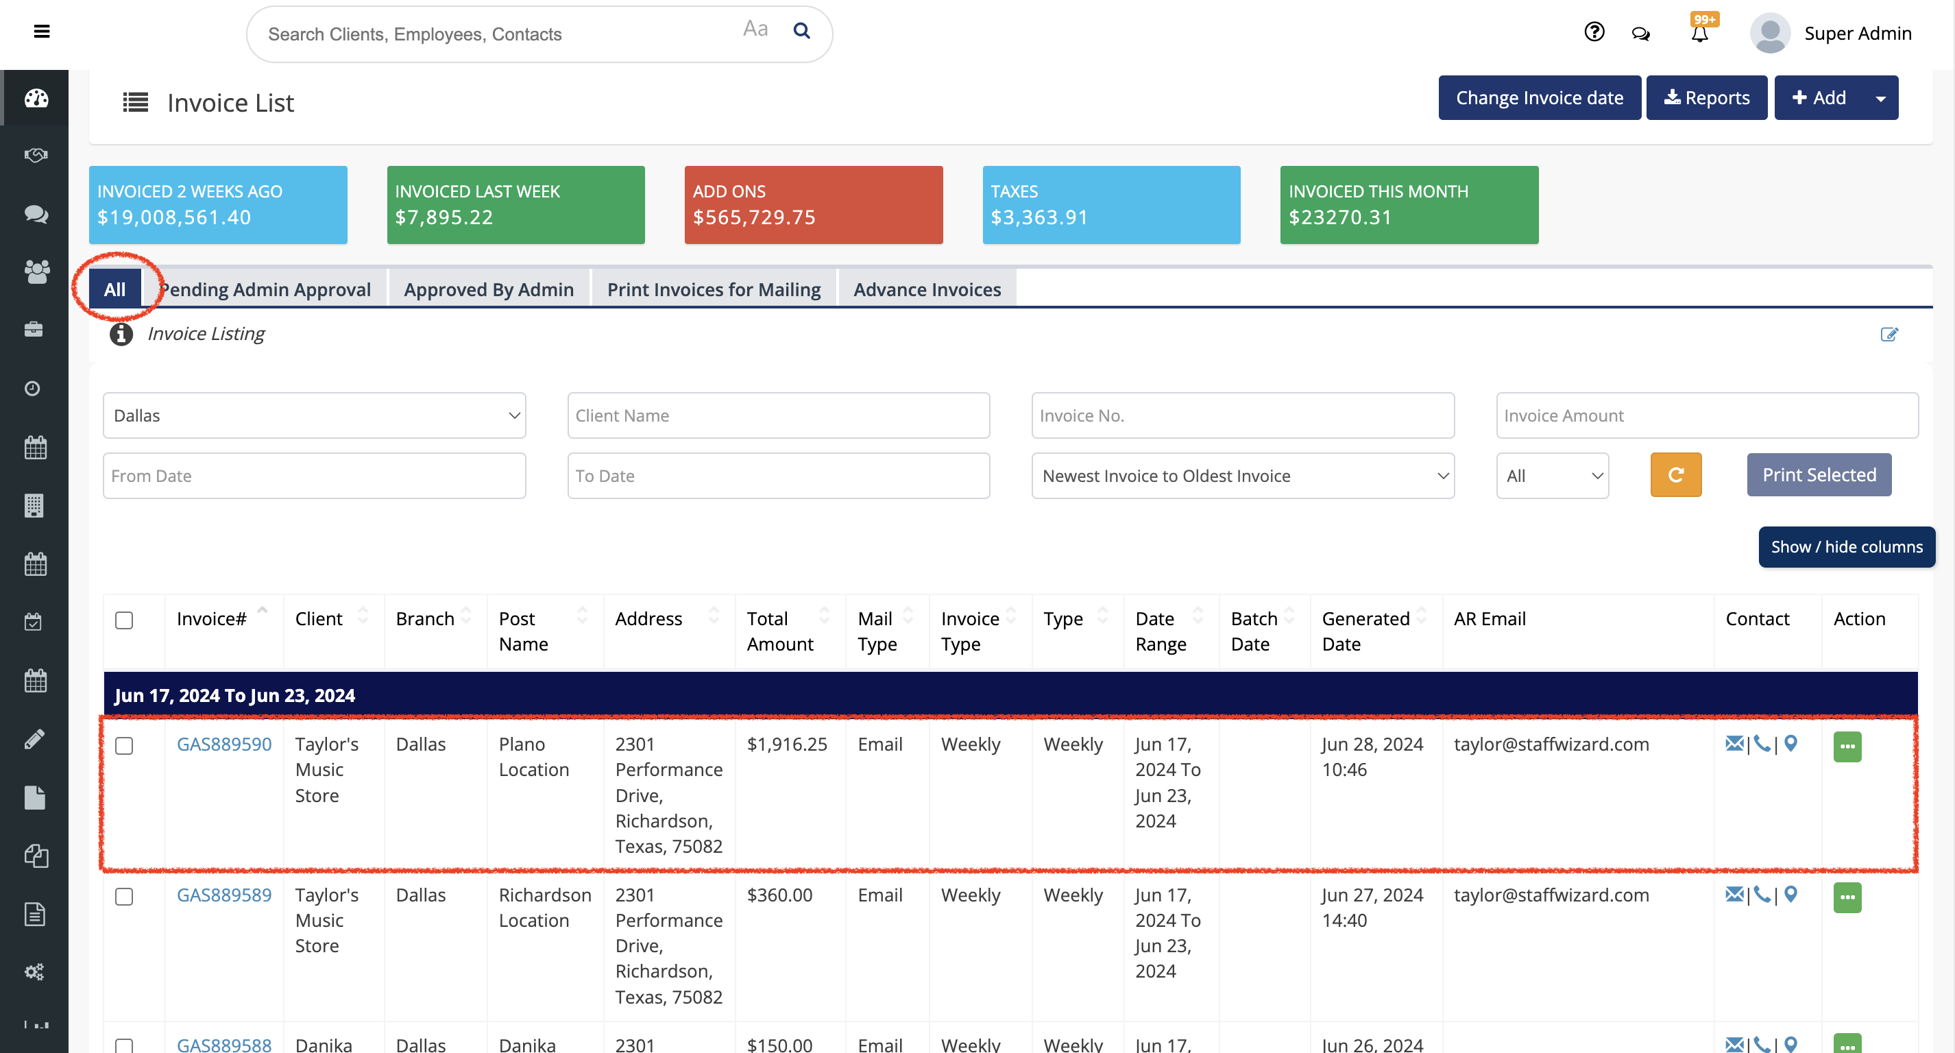Click the Change Invoice date button
Viewport: 1955px width, 1053px height.
1538,98
